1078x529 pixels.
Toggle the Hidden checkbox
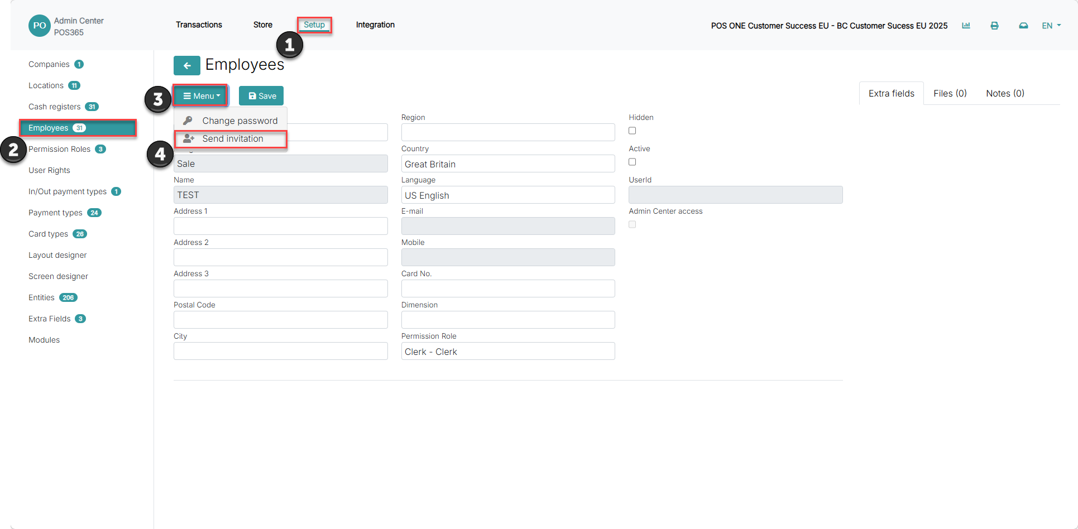click(x=632, y=131)
